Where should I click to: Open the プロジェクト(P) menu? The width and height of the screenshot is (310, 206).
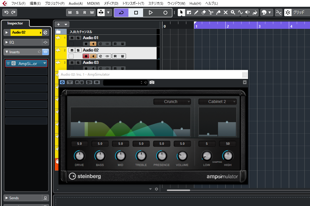55,3
